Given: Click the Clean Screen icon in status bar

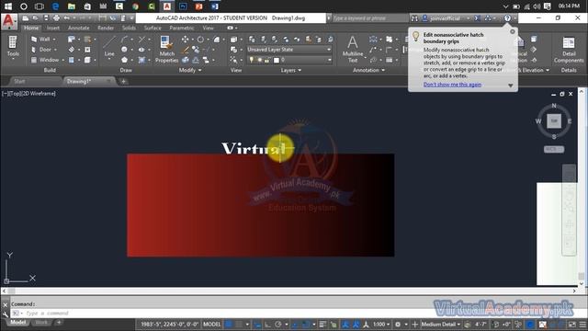Looking at the screenshot, I should (572, 325).
